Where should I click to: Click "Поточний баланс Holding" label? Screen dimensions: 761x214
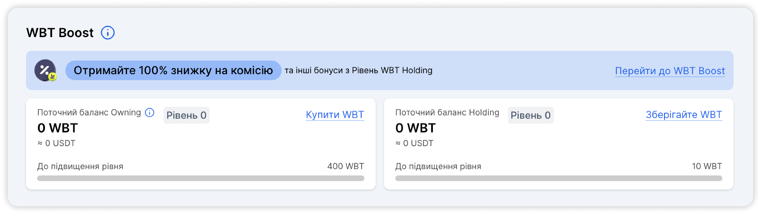click(447, 113)
